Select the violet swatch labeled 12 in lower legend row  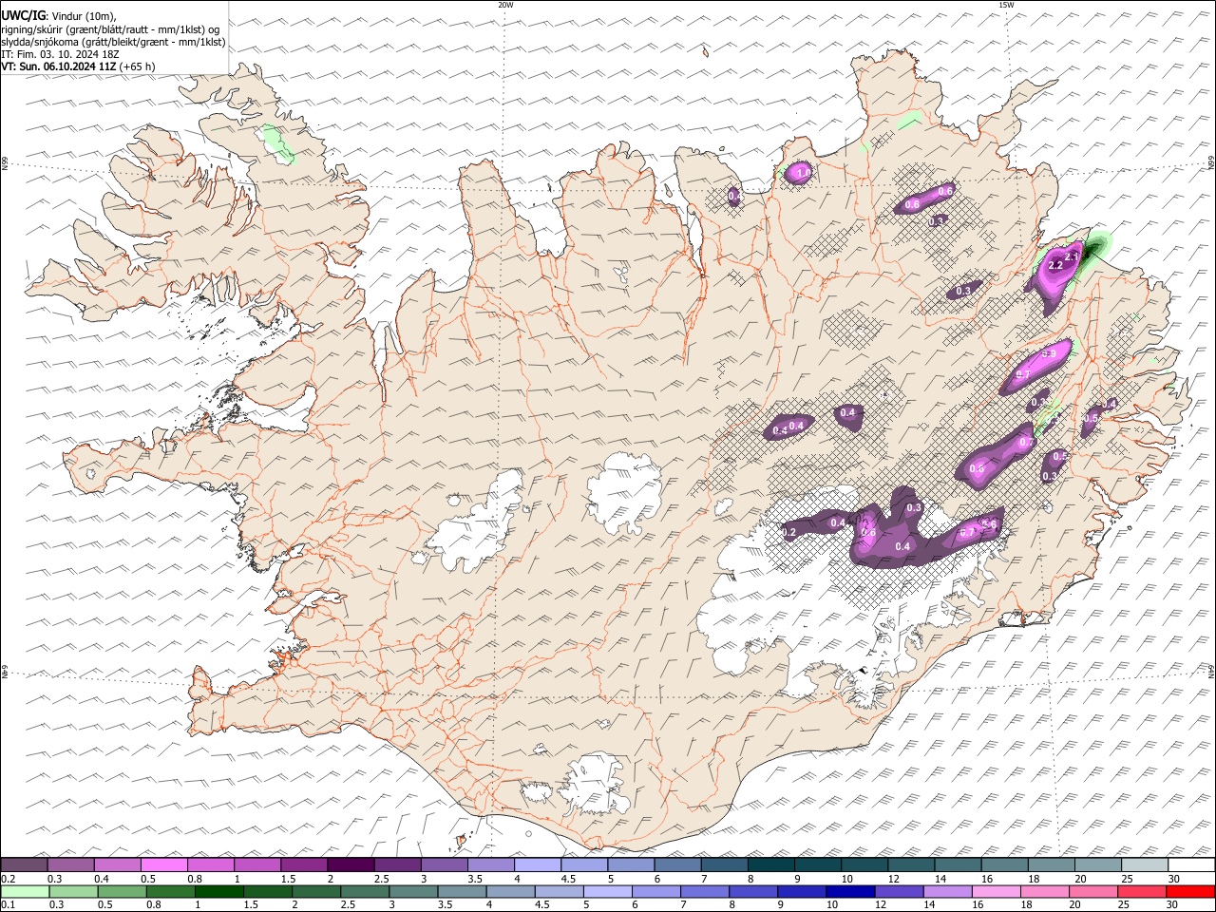(x=898, y=892)
